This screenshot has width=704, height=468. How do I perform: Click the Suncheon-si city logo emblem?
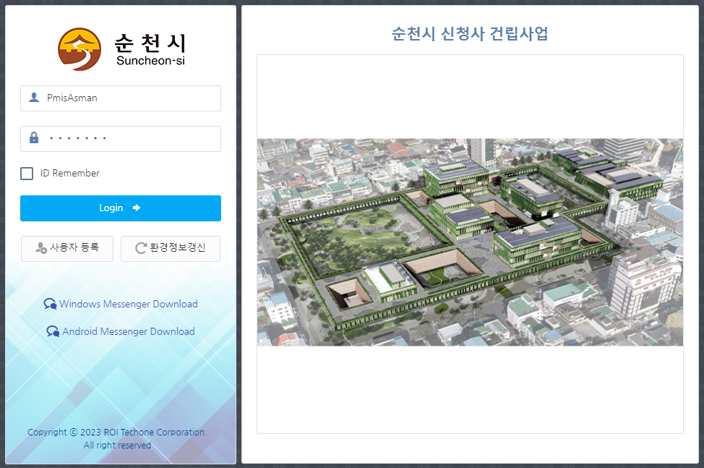click(x=80, y=49)
